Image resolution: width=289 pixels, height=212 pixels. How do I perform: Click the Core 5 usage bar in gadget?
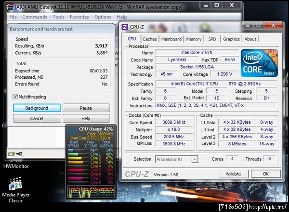pos(78,170)
